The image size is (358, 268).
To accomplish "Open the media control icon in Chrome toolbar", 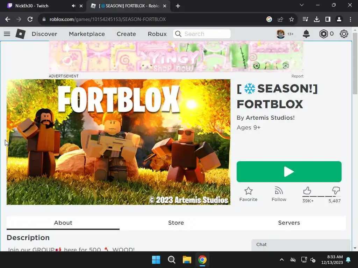I will 305,20.
